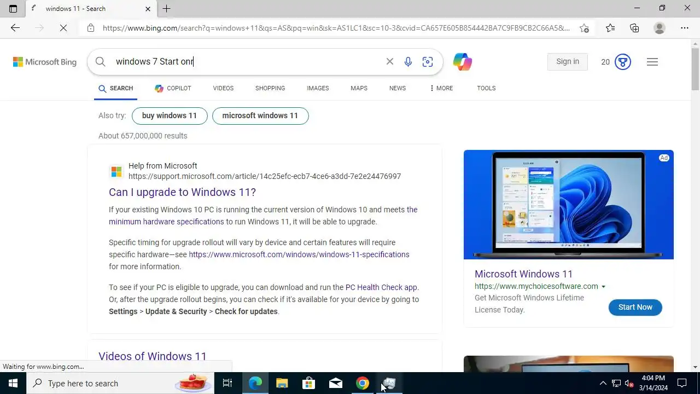Open Microsoft Rewards medal icon
700x394 pixels.
coord(623,62)
